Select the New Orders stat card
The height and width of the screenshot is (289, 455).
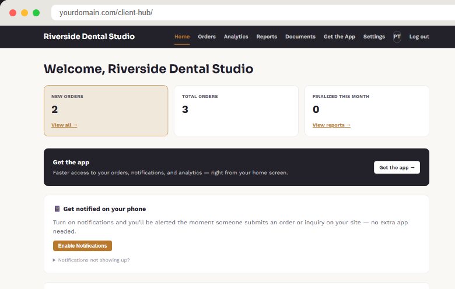coord(106,111)
